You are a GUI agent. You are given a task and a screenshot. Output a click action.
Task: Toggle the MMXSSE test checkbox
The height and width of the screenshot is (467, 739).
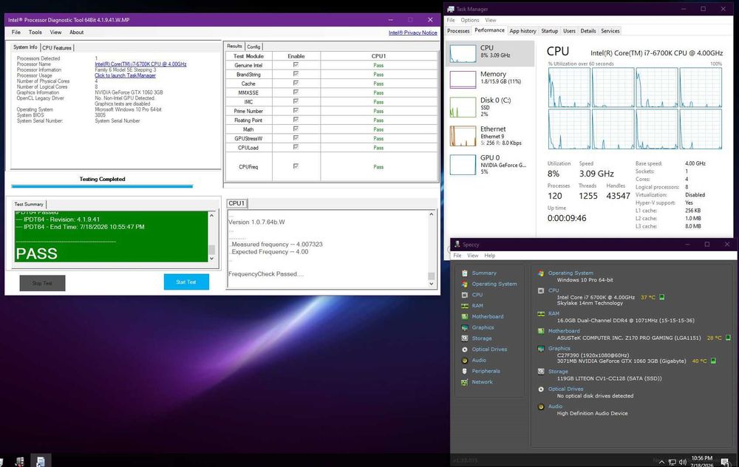tap(296, 92)
